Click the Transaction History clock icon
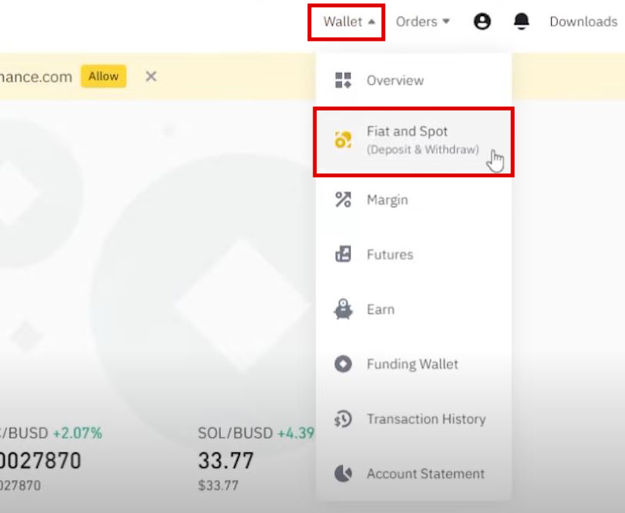The width and height of the screenshot is (625, 513). pos(343,418)
